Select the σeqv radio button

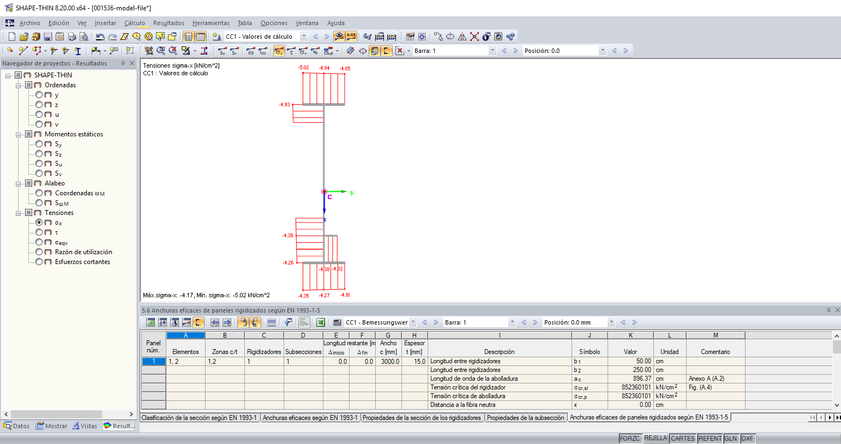39,242
